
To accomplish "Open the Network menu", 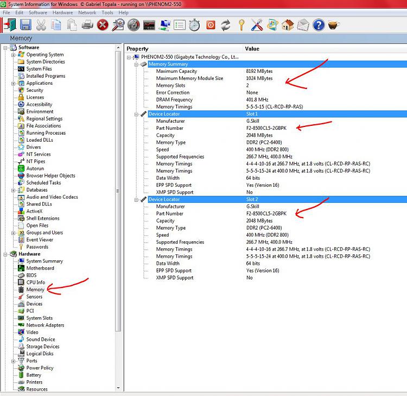I will pyautogui.click(x=87, y=12).
